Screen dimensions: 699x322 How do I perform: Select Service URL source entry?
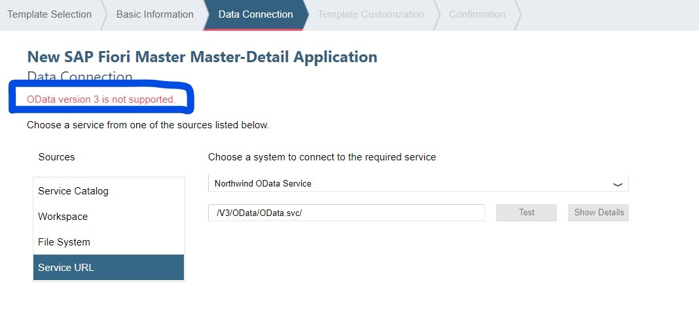coord(109,268)
